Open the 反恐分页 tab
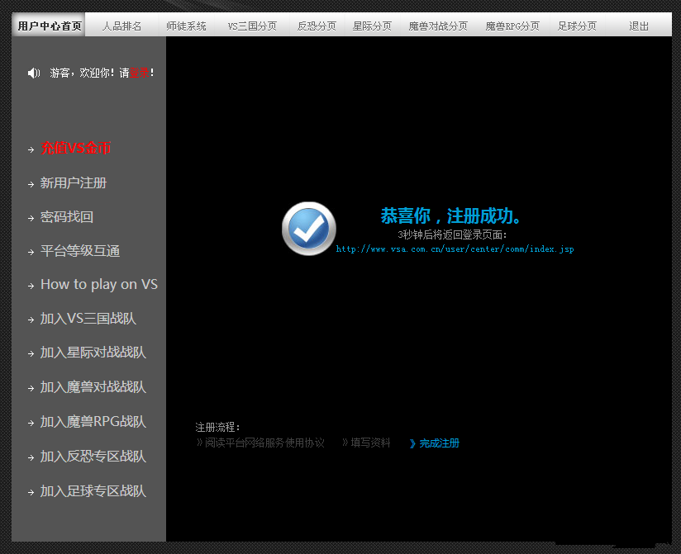Screen dimensions: 681x554 click(x=315, y=25)
